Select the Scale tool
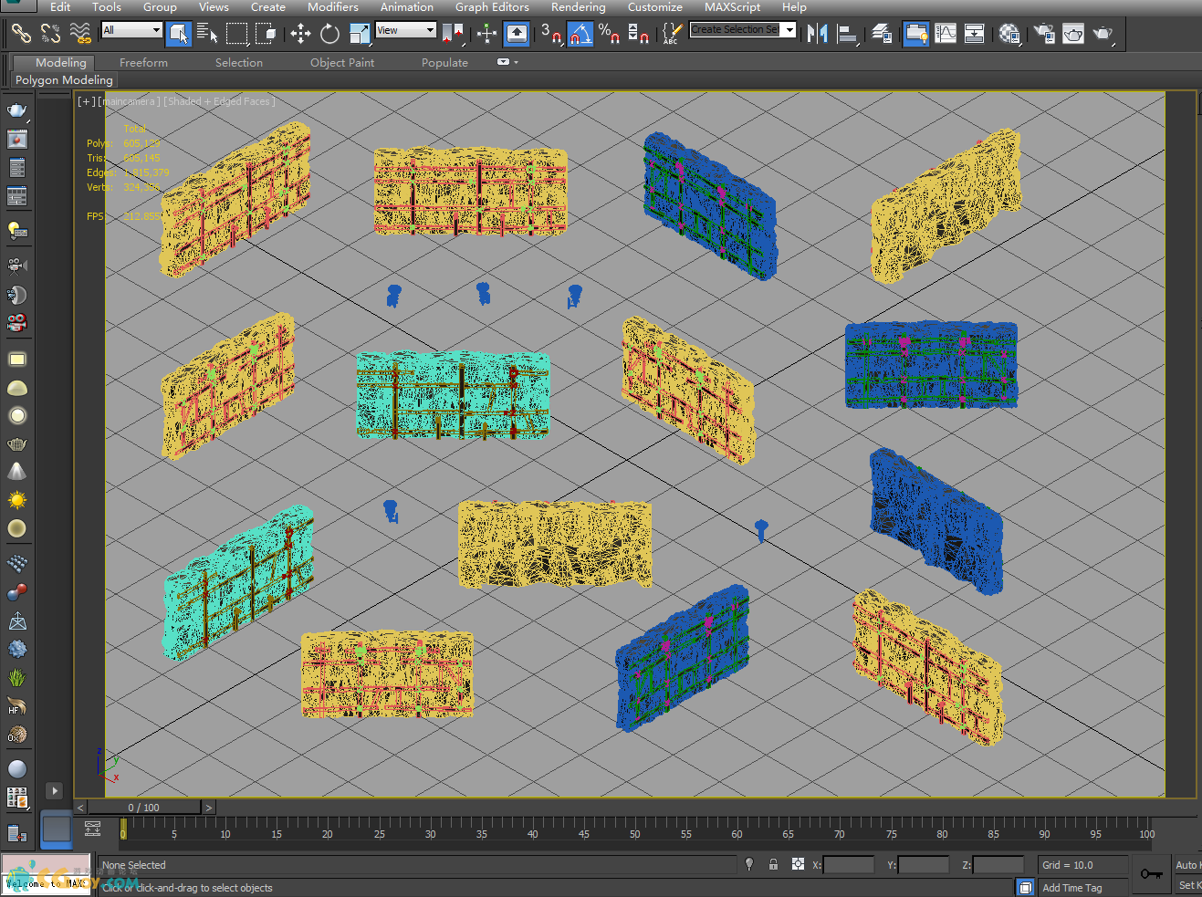Viewport: 1202px width, 897px height. click(360, 34)
